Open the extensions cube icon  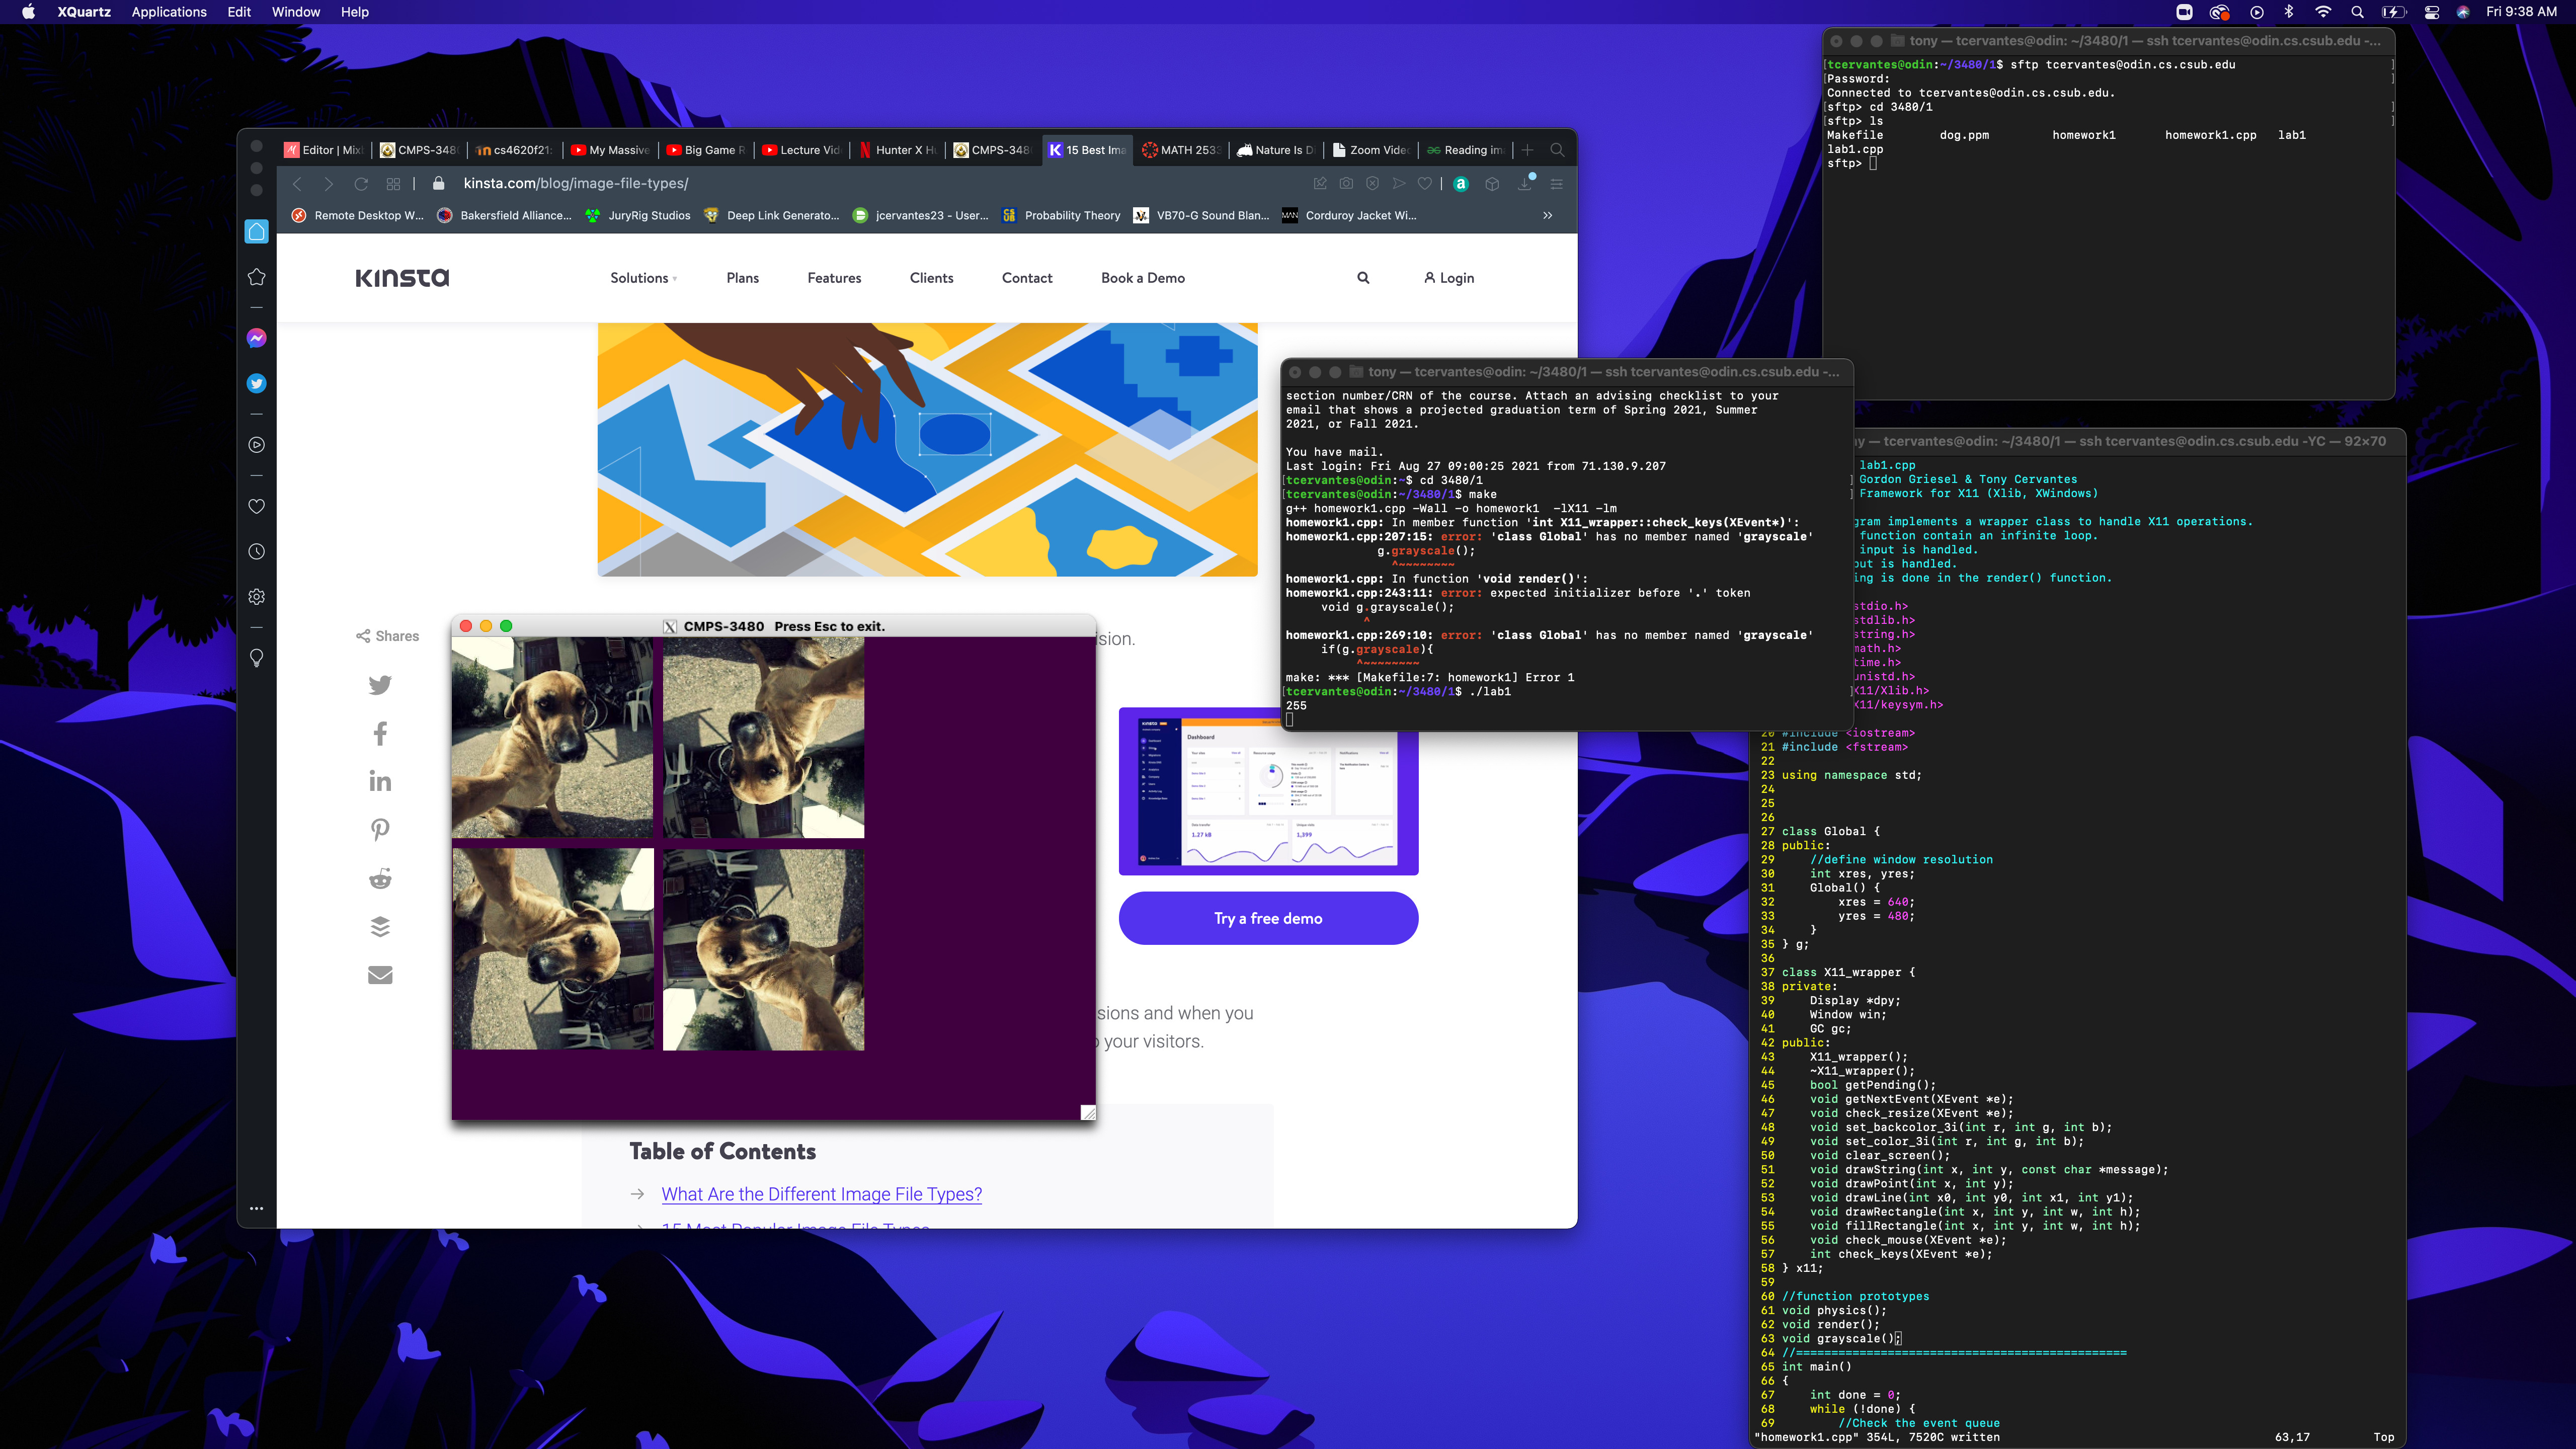click(1492, 184)
